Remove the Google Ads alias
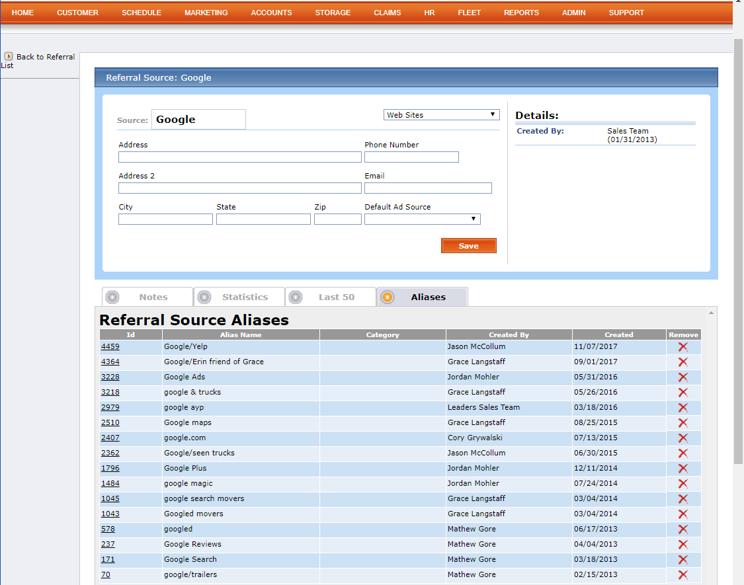The image size is (744, 585). 682,377
